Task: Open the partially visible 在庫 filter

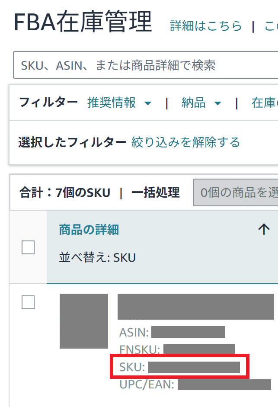Action: point(265,103)
